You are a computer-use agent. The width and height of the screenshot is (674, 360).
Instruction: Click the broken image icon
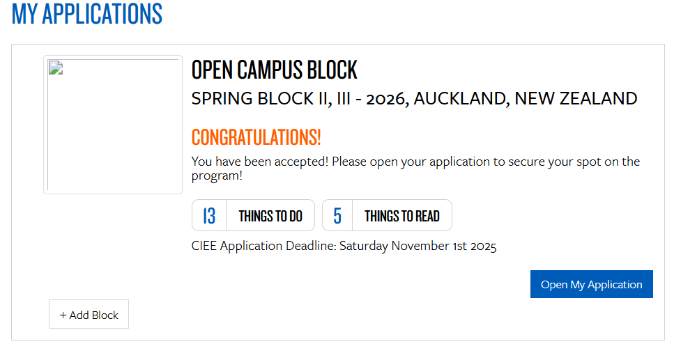click(56, 68)
